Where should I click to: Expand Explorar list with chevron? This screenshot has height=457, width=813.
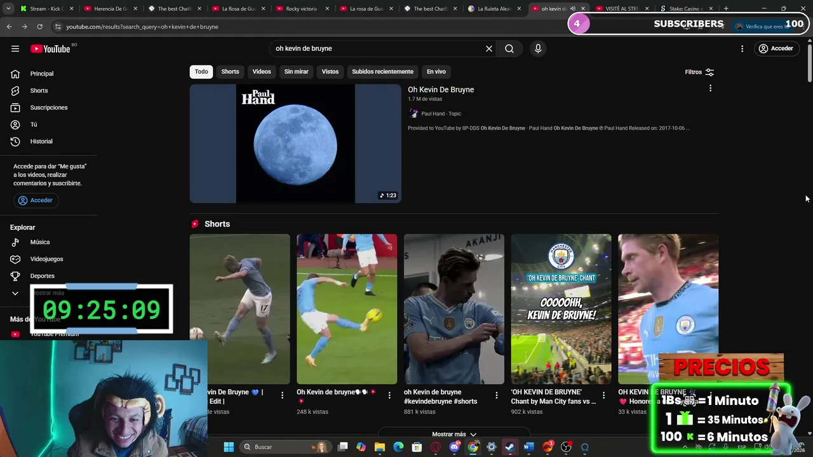[15, 293]
